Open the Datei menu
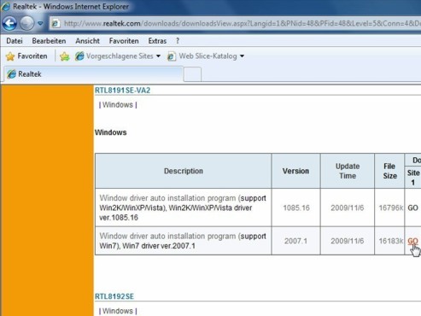Screen dimensions: 421x316 tap(15, 41)
